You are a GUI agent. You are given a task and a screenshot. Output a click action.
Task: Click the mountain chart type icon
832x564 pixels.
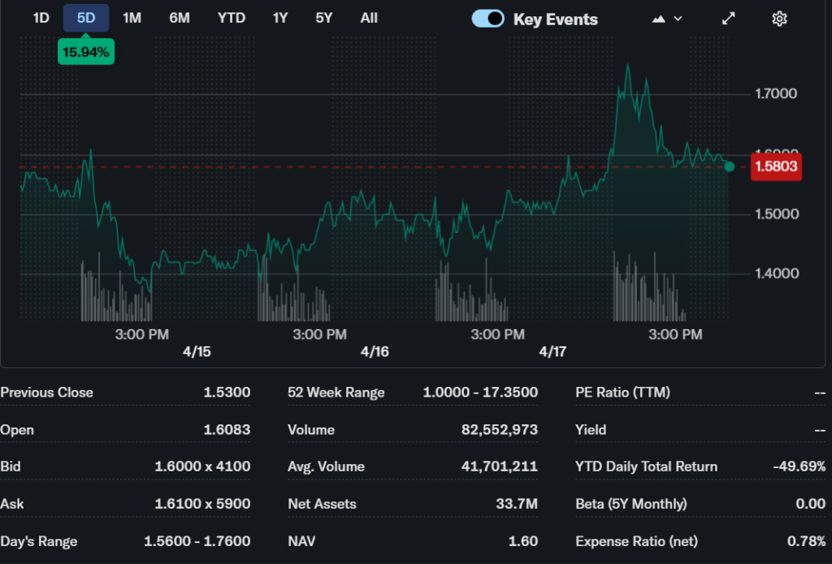click(659, 19)
